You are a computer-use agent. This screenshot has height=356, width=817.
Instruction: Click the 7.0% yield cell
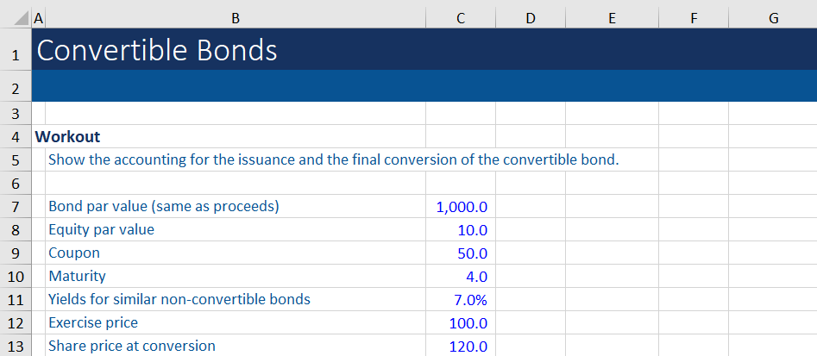pyautogui.click(x=462, y=300)
